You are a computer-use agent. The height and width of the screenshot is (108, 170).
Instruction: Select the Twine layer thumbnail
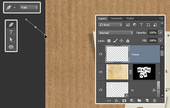pos(117,54)
